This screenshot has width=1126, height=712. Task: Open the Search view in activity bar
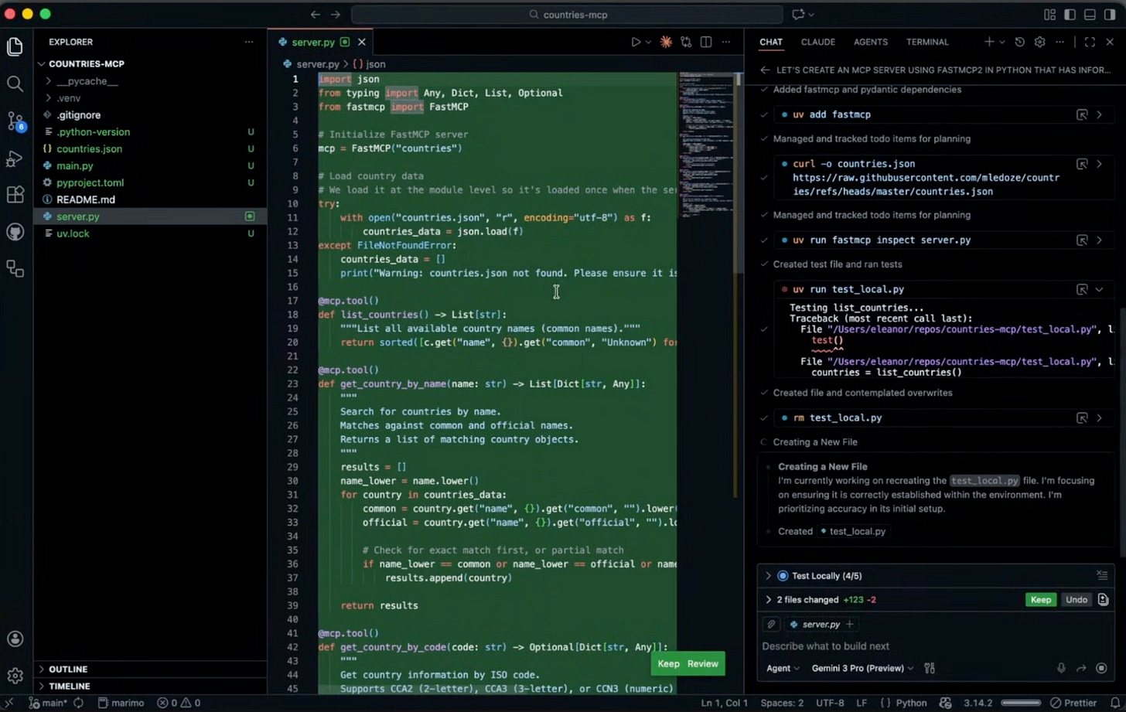(15, 83)
